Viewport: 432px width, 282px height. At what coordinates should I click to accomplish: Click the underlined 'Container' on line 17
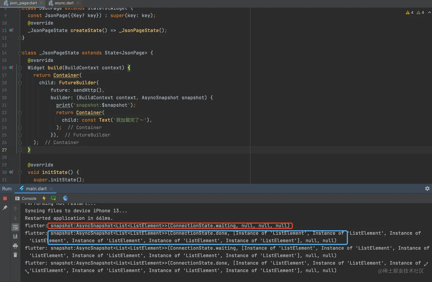[66, 75]
